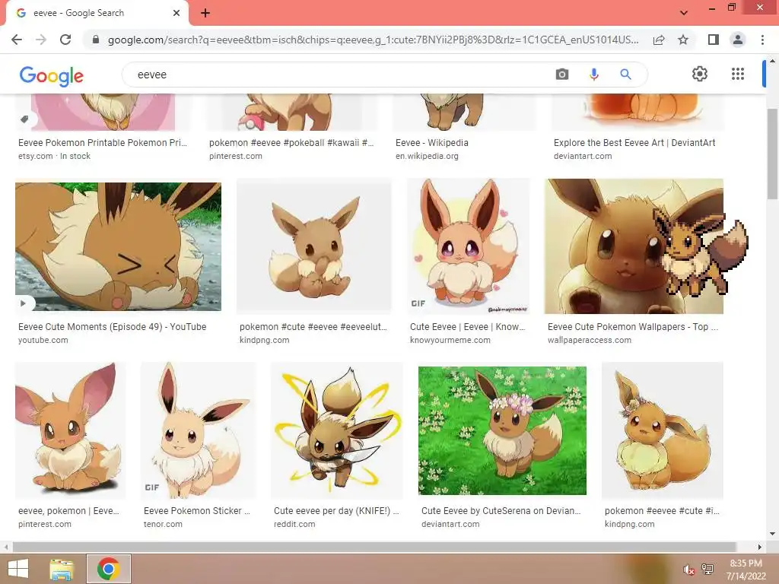Go back to the previous page
779x584 pixels.
click(x=17, y=40)
